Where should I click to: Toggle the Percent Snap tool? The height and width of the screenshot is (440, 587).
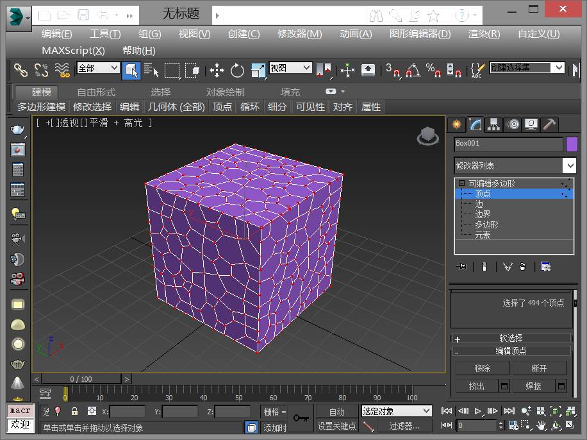click(433, 70)
